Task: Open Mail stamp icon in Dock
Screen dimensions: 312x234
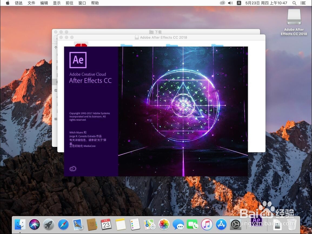Action: 78,224
